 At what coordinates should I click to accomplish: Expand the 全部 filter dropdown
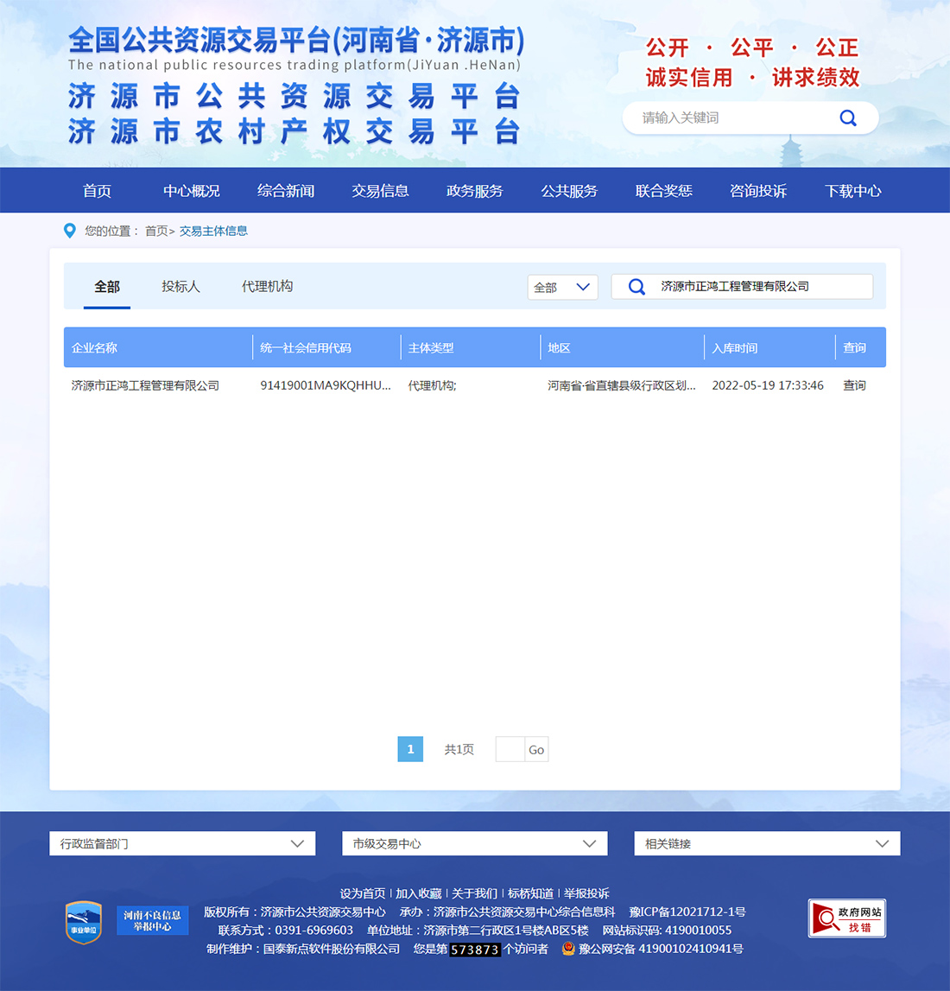click(562, 287)
